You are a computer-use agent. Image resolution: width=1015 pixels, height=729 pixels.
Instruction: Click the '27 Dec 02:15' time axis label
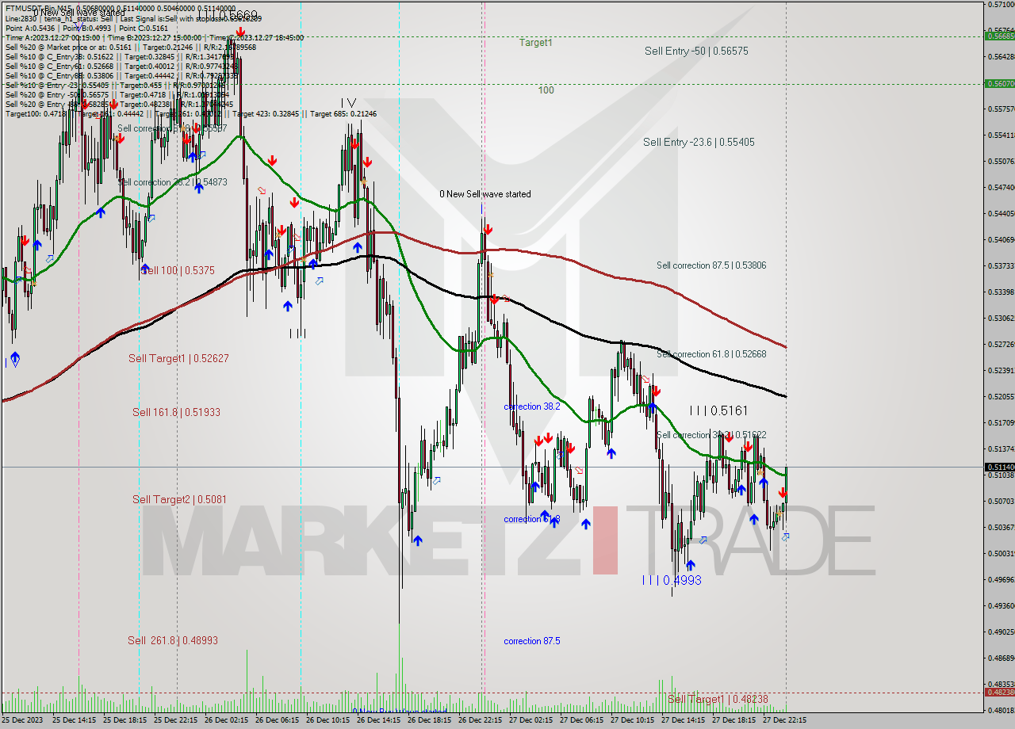(x=531, y=720)
